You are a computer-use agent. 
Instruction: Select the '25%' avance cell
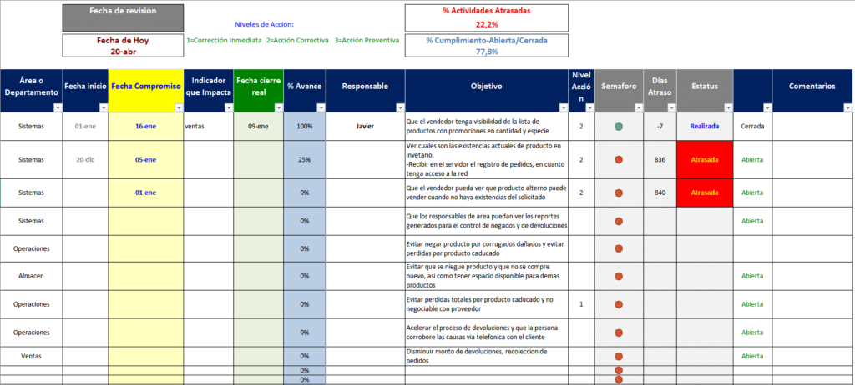click(305, 160)
